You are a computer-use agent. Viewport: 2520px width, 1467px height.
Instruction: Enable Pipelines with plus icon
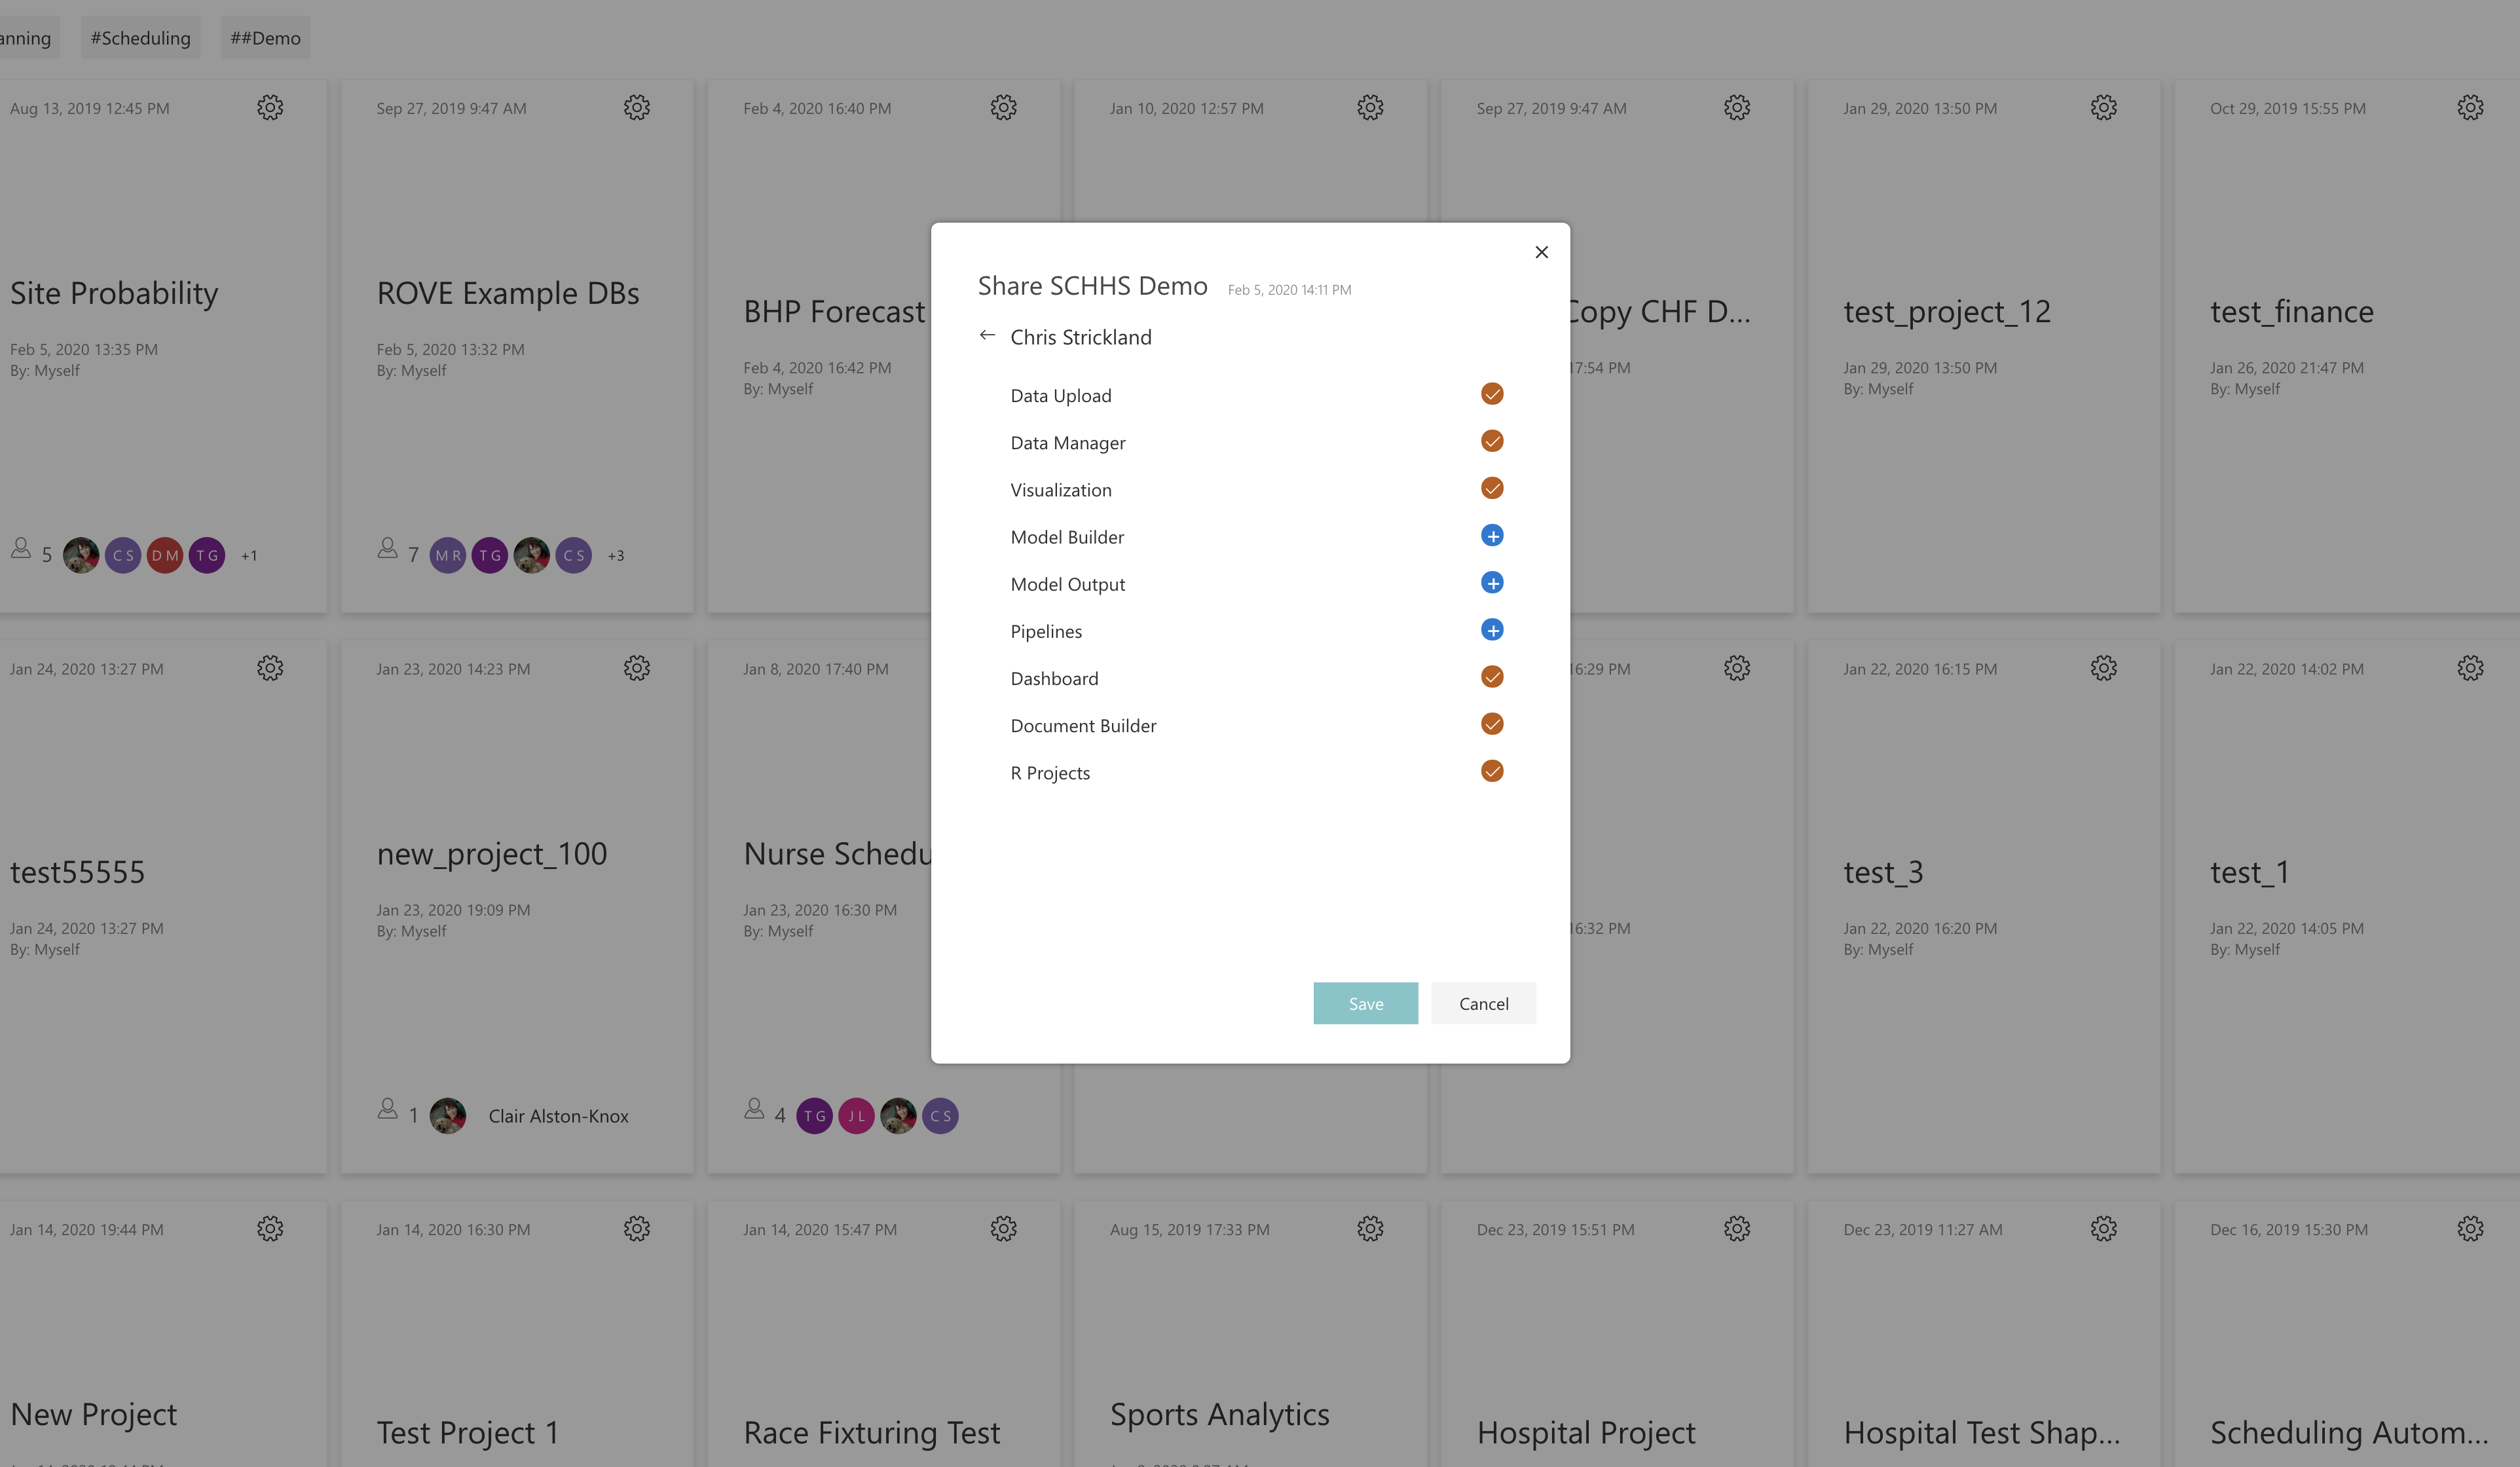pyautogui.click(x=1492, y=630)
